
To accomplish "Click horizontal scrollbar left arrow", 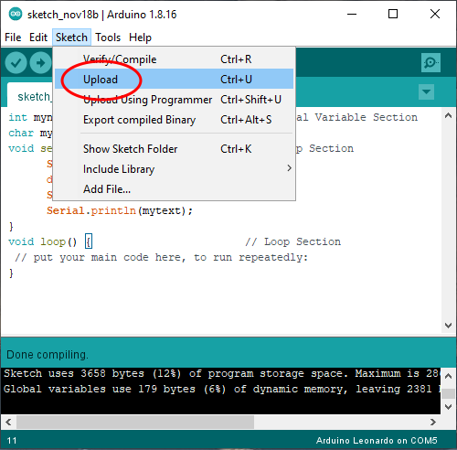I will tap(8, 423).
